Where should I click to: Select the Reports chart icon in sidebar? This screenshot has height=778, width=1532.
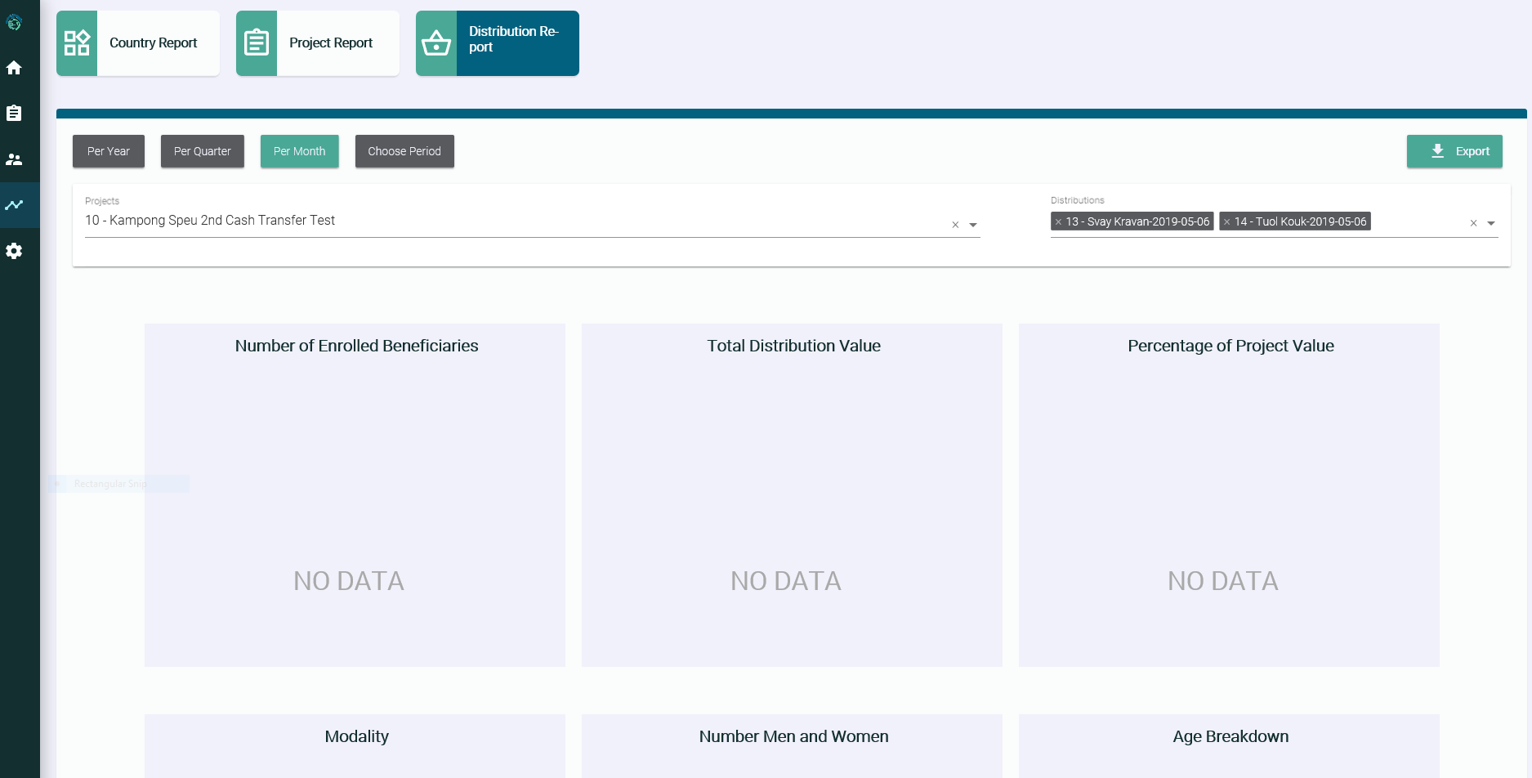tap(14, 204)
